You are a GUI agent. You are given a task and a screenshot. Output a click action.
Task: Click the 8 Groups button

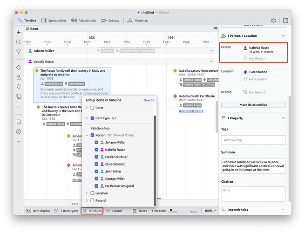click(92, 211)
